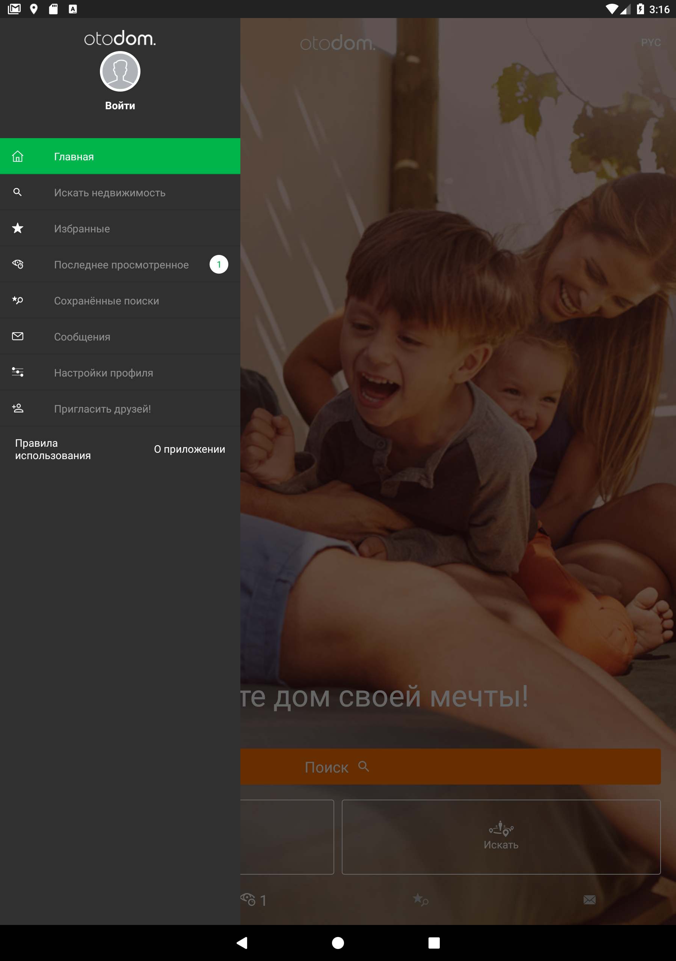This screenshot has height=961, width=676.
Task: Tap the badge showing 1 viewed item
Action: (x=219, y=265)
